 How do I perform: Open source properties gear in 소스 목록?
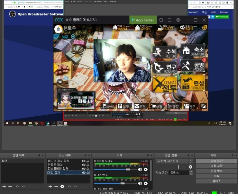pyautogui.click(x=62, y=186)
